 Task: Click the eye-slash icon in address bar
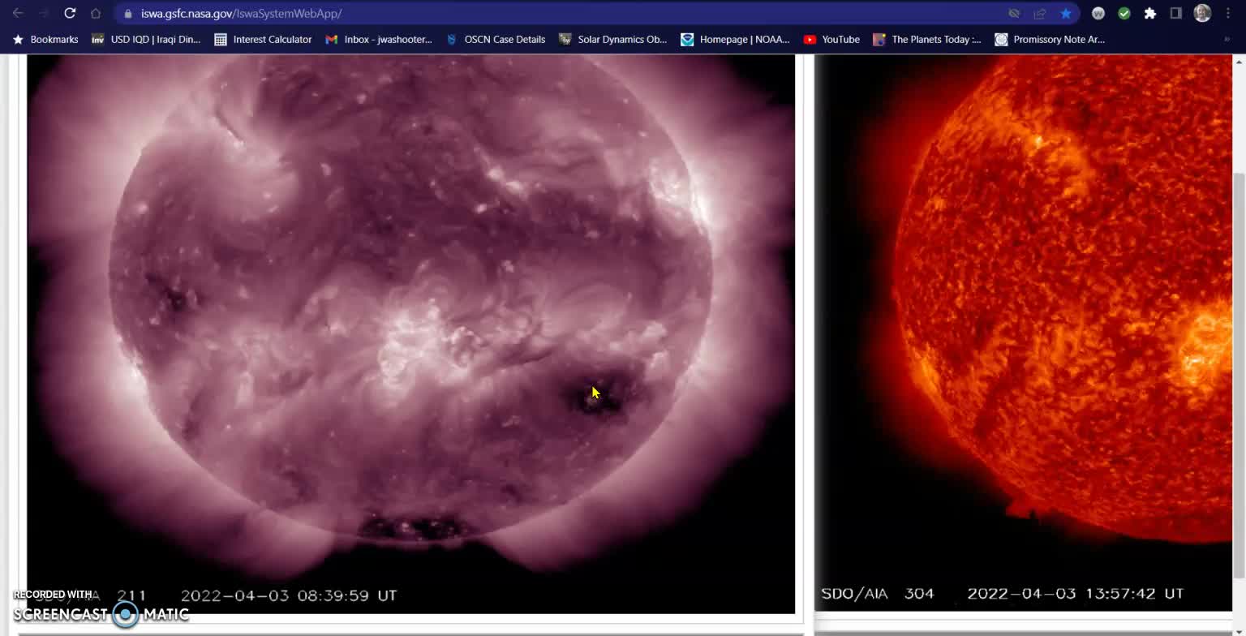click(1014, 14)
